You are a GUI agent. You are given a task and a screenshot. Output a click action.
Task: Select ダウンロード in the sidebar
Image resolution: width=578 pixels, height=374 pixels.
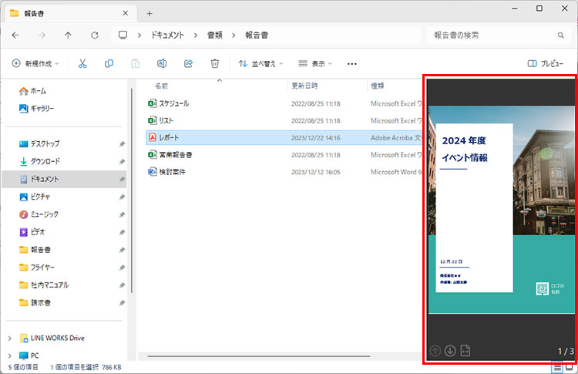pos(45,161)
